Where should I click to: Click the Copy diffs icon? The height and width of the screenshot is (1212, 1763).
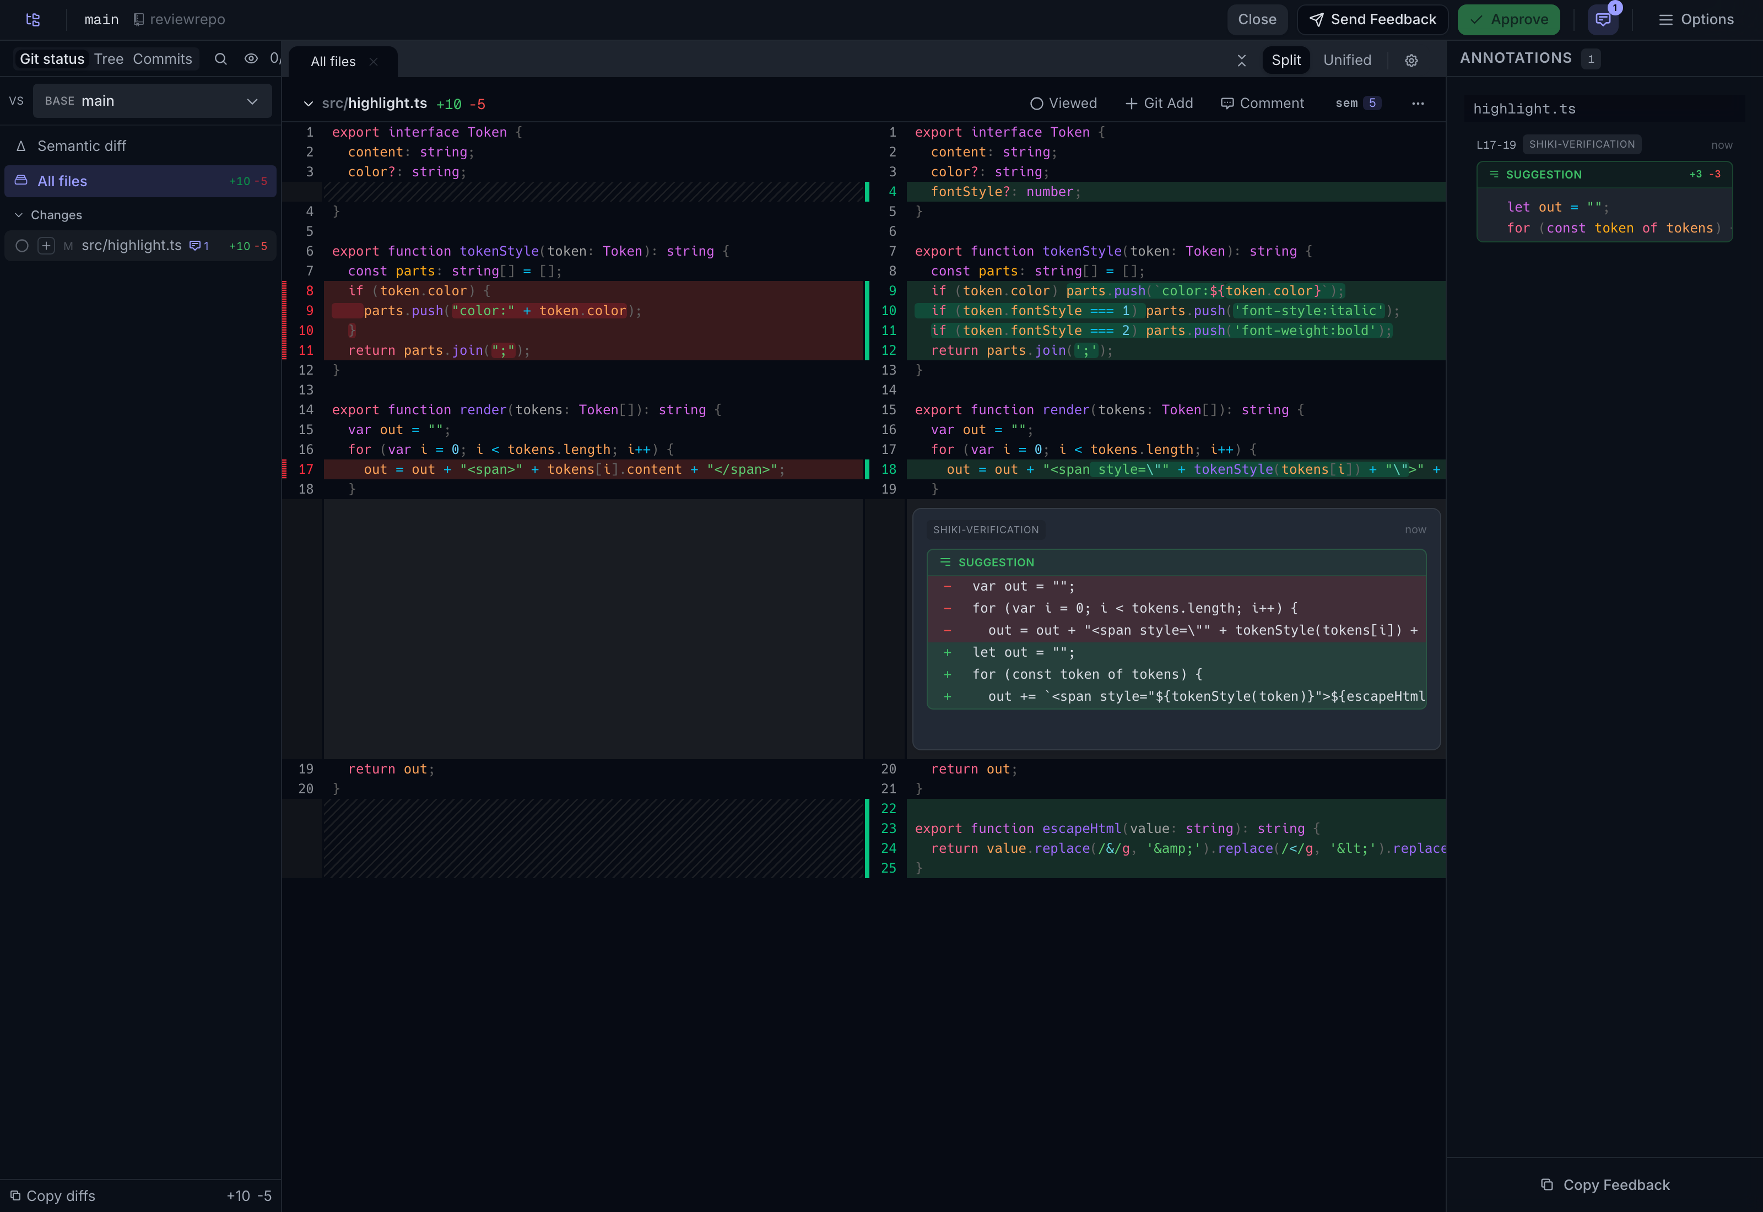click(x=15, y=1195)
